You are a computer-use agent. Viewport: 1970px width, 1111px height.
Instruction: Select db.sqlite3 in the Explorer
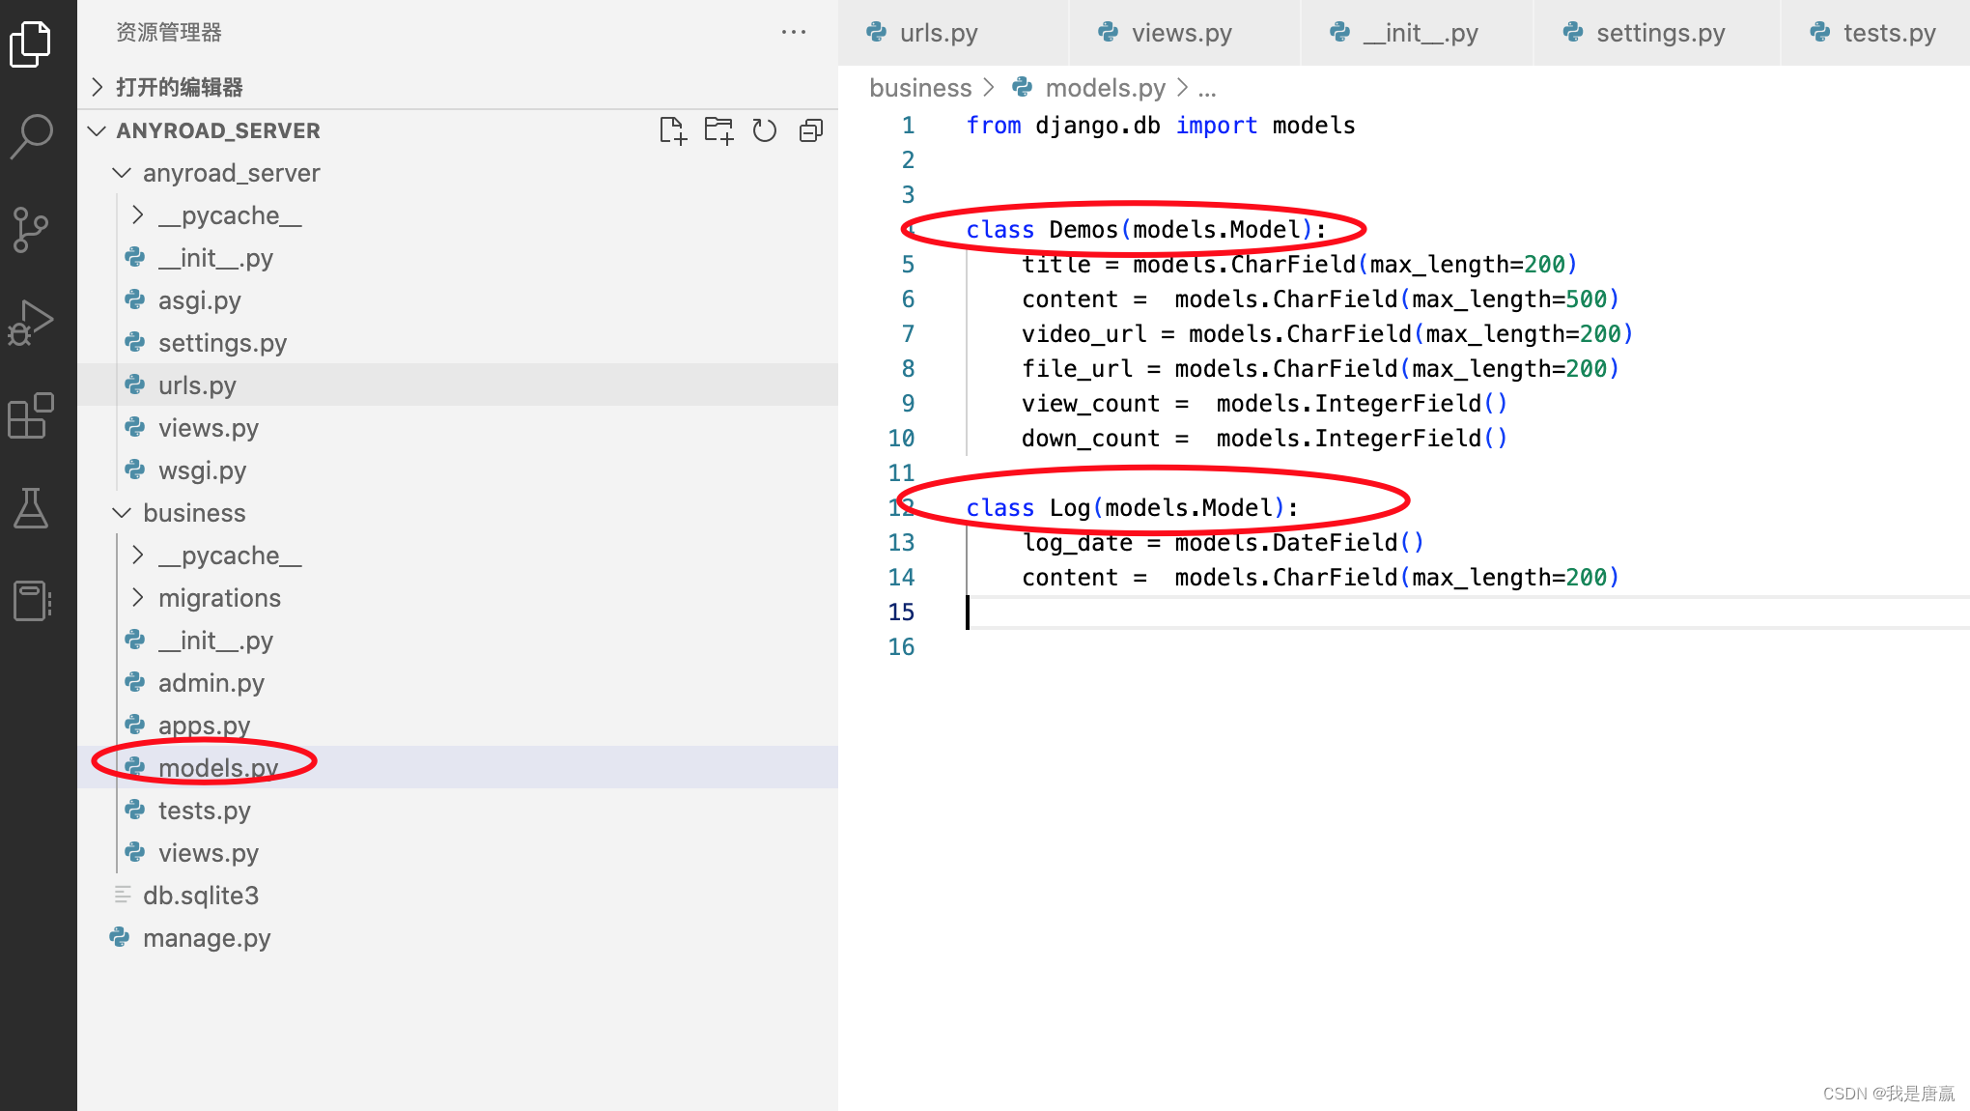pyautogui.click(x=201, y=895)
